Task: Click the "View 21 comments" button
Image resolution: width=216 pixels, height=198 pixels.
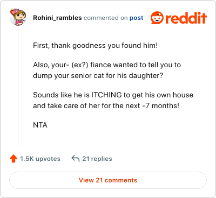Action: coord(108,180)
